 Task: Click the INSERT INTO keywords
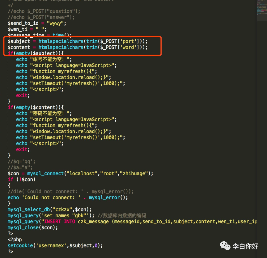(x=59, y=222)
